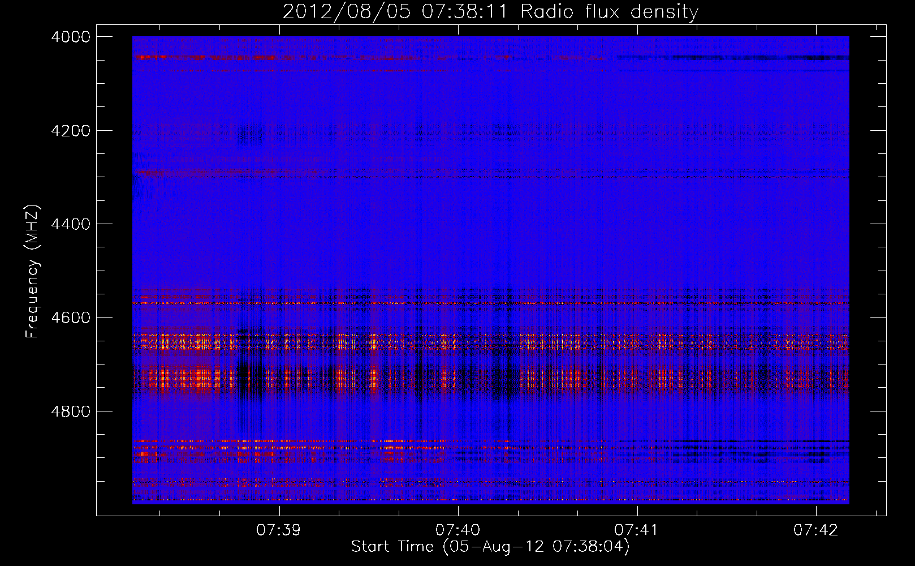
Task: Click the 07:42 time axis label
Action: tap(815, 530)
